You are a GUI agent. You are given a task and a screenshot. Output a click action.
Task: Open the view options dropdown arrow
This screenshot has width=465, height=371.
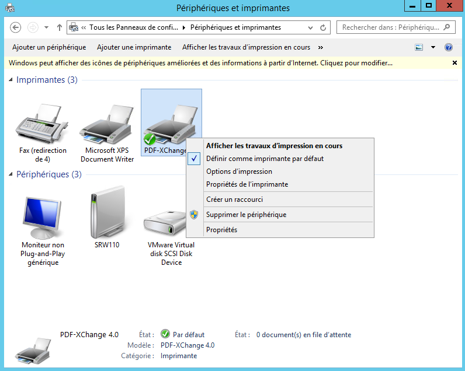coord(433,47)
